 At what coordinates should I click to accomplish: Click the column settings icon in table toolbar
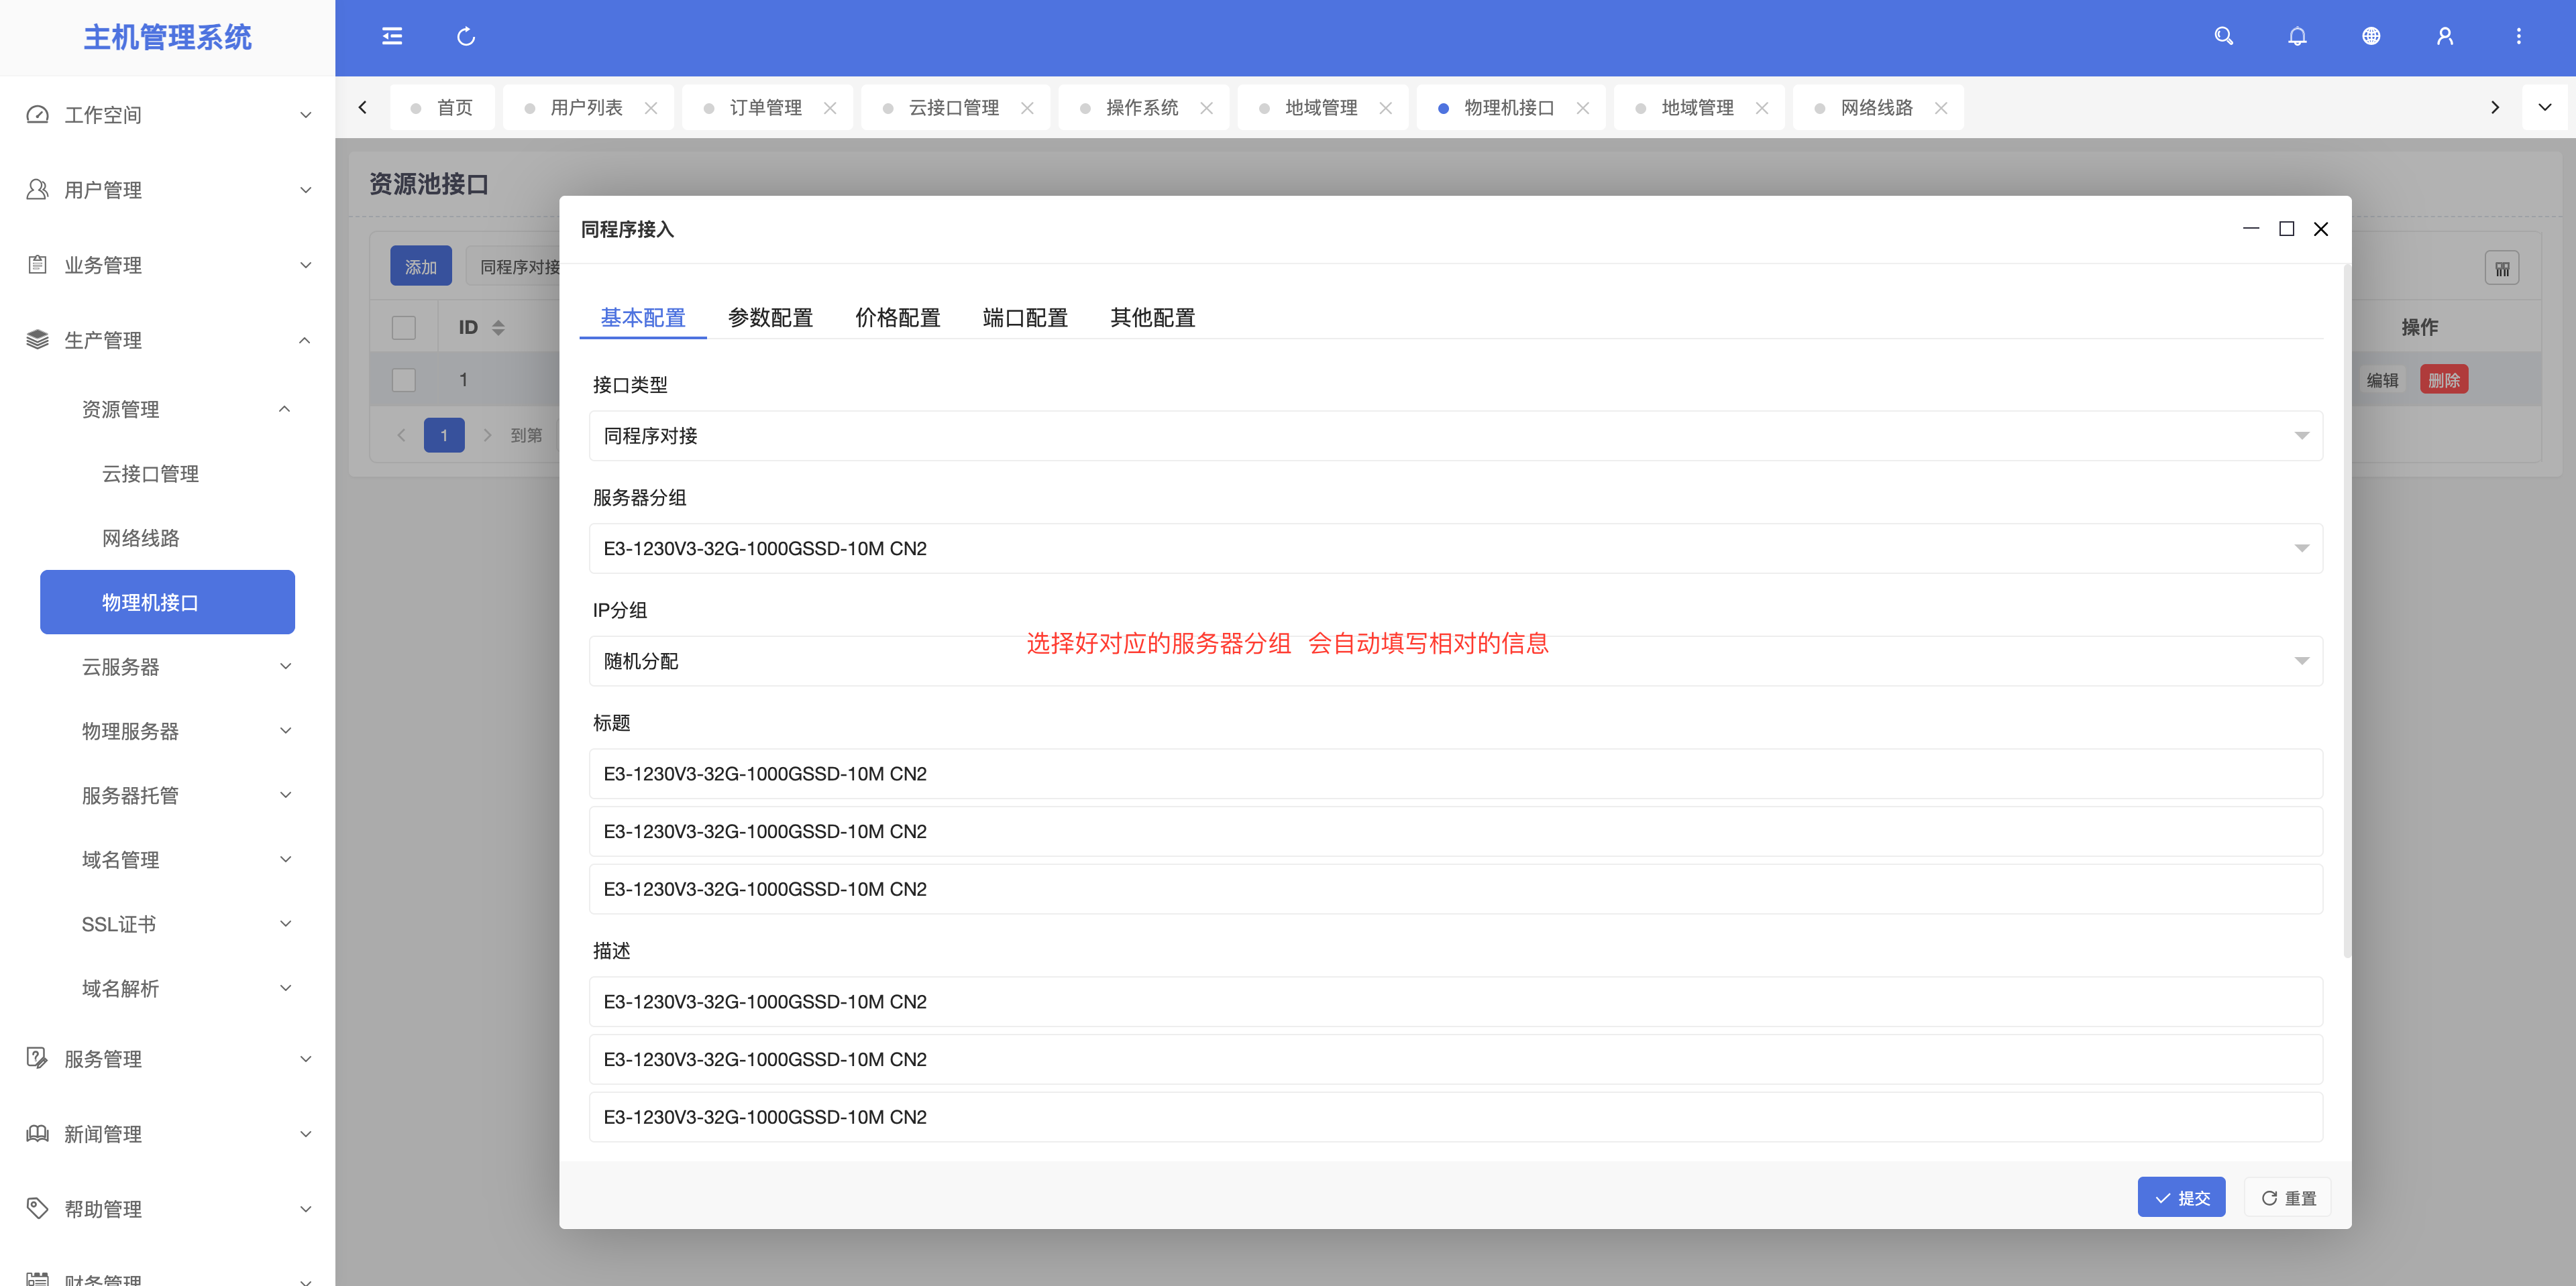point(2501,268)
